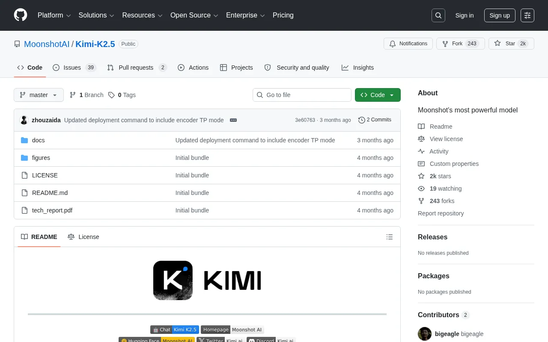This screenshot has width=548, height=342.
Task: Open tech_report.pdf file
Action: [x=52, y=210]
